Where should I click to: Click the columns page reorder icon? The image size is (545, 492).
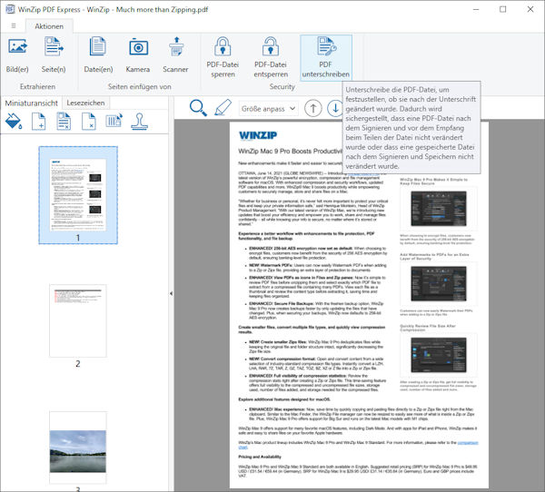click(114, 121)
